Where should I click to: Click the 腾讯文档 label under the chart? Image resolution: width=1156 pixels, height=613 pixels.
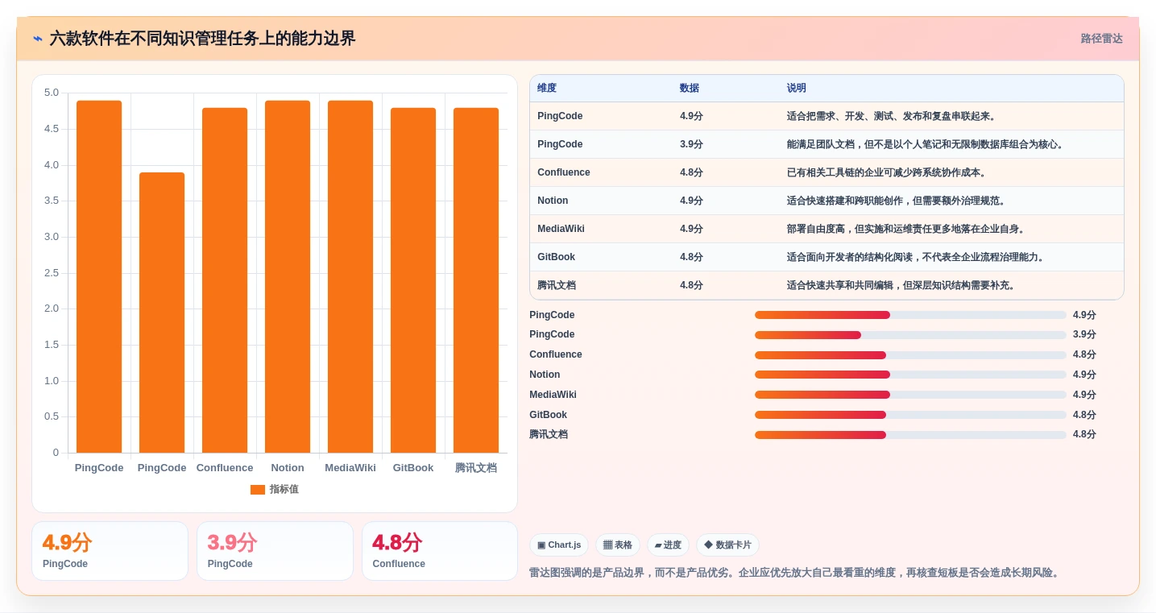[476, 468]
